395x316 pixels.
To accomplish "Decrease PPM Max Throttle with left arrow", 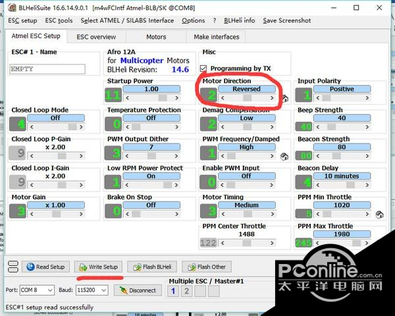I will tap(318, 243).
